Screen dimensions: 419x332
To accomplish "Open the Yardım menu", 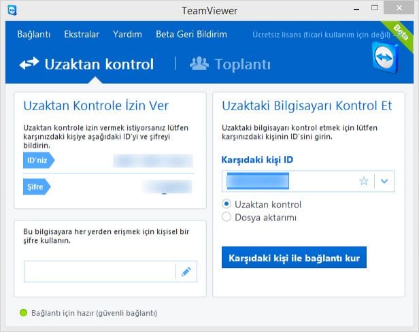I will coord(127,34).
